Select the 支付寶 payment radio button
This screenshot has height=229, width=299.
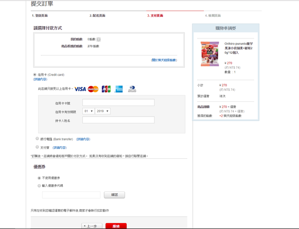(37, 147)
